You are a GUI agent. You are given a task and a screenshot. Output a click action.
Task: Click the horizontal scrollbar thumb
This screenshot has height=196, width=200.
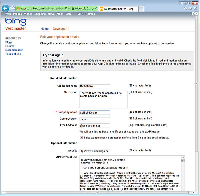coord(97,193)
